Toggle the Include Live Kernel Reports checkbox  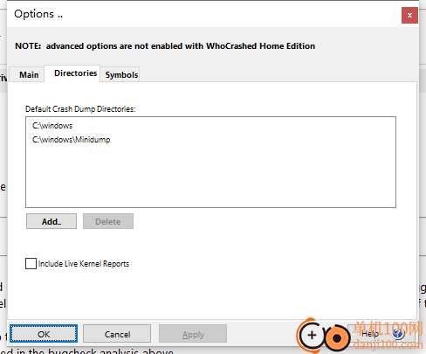click(x=31, y=263)
